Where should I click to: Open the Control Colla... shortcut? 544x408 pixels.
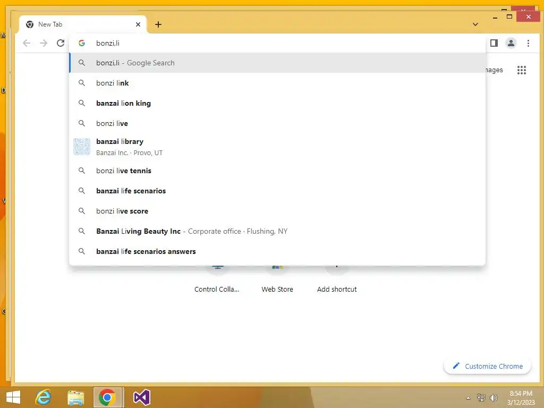(217, 281)
